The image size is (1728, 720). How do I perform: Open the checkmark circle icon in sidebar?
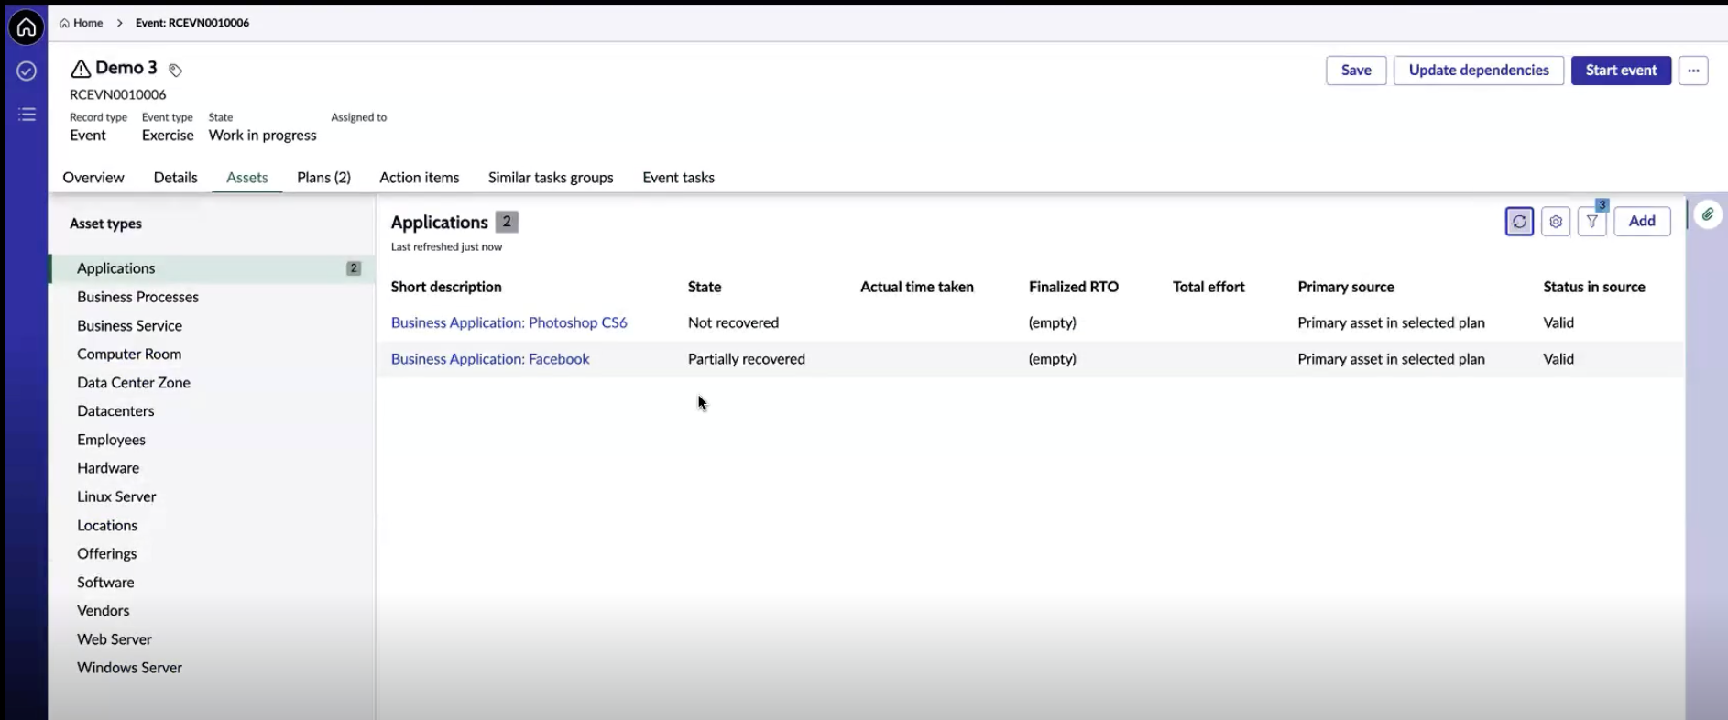(x=27, y=71)
